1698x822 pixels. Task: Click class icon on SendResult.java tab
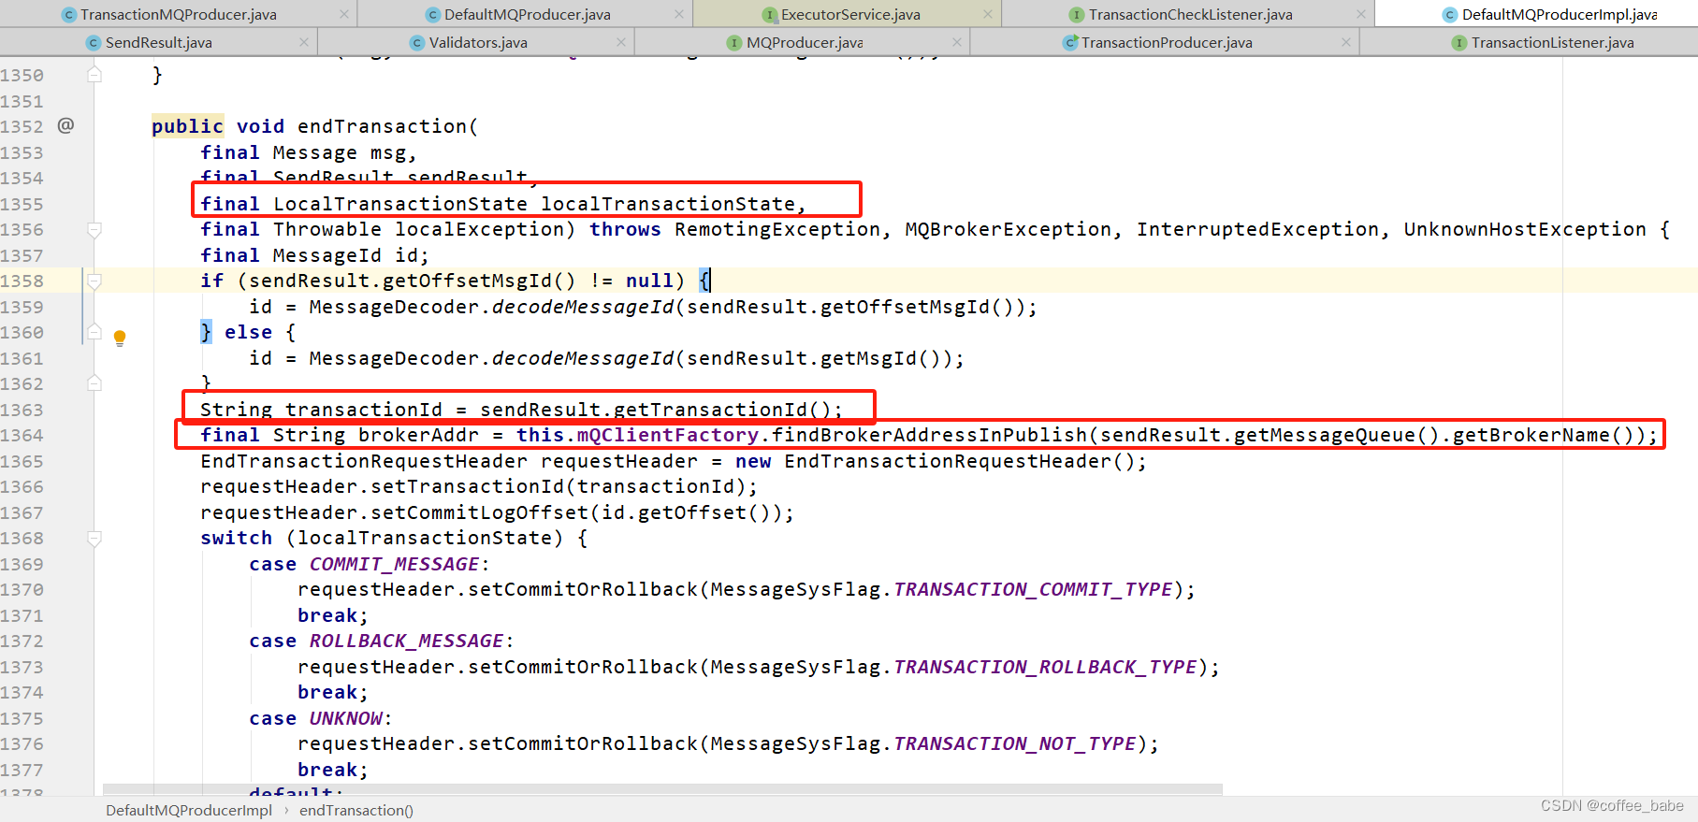94,43
